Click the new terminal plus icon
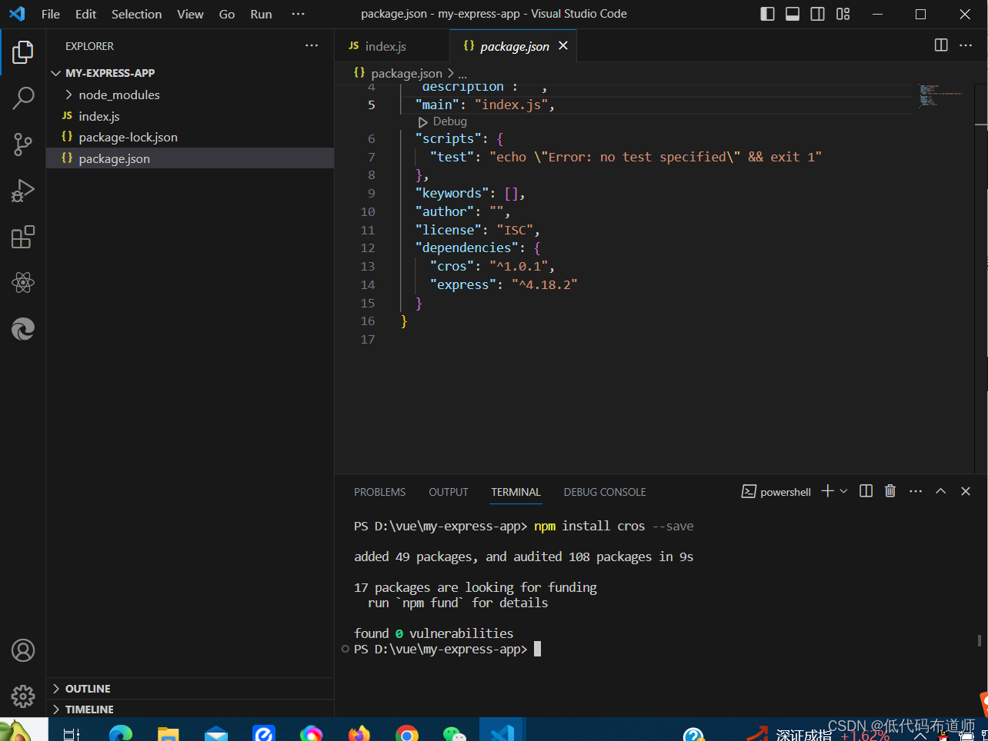988x741 pixels. [x=827, y=491]
